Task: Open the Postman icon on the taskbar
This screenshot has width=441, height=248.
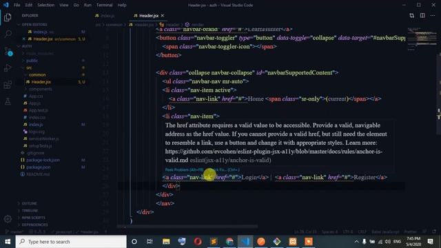Action: click(261, 242)
